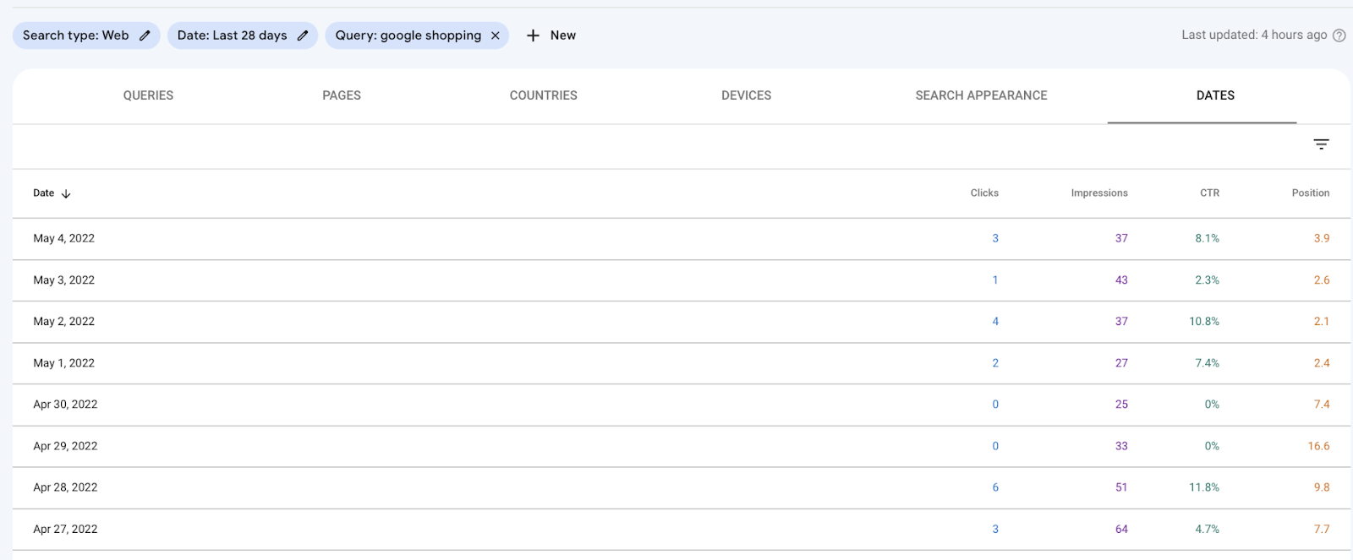
Task: Switch to the Search Appearance tab
Action: click(x=981, y=95)
